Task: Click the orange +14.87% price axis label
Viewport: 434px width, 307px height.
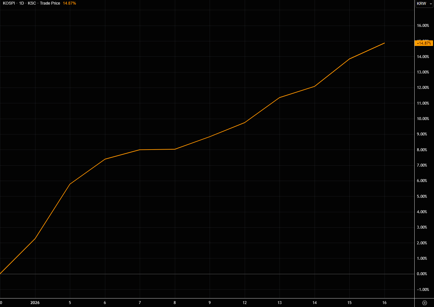Action: [x=424, y=43]
